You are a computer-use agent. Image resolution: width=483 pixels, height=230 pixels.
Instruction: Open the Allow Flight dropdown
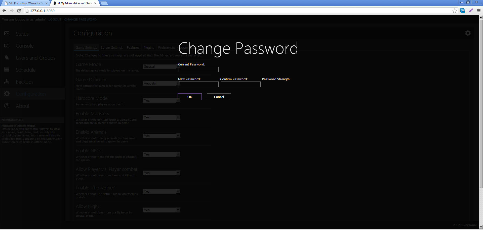coord(162,210)
